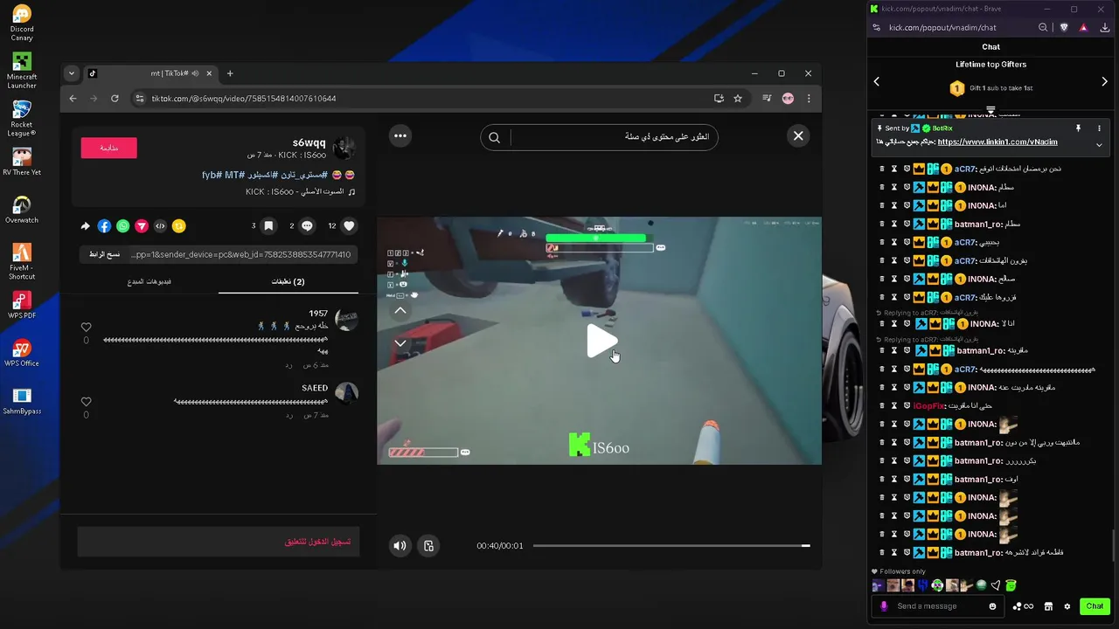Open Brave downloads icon

tap(1105, 27)
